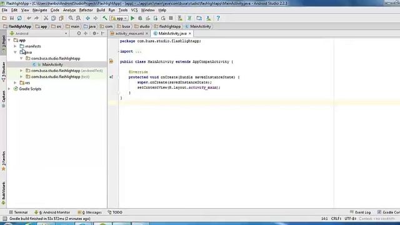Click the Undo arrow icon
This screenshot has width=400, height=225.
point(29,18)
